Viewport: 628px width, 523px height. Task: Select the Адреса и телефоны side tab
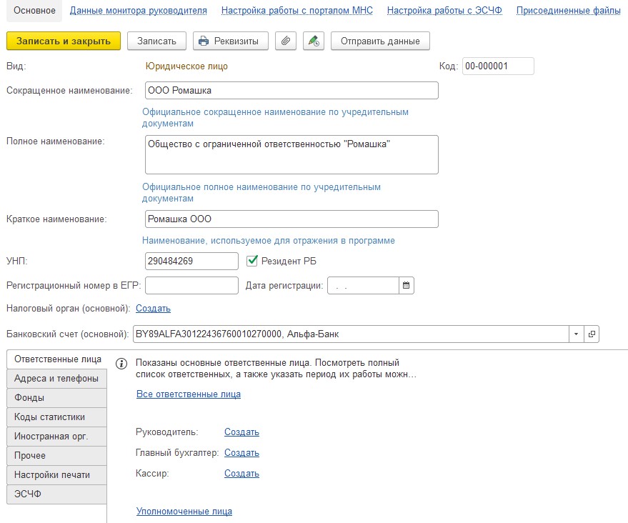[x=56, y=379]
